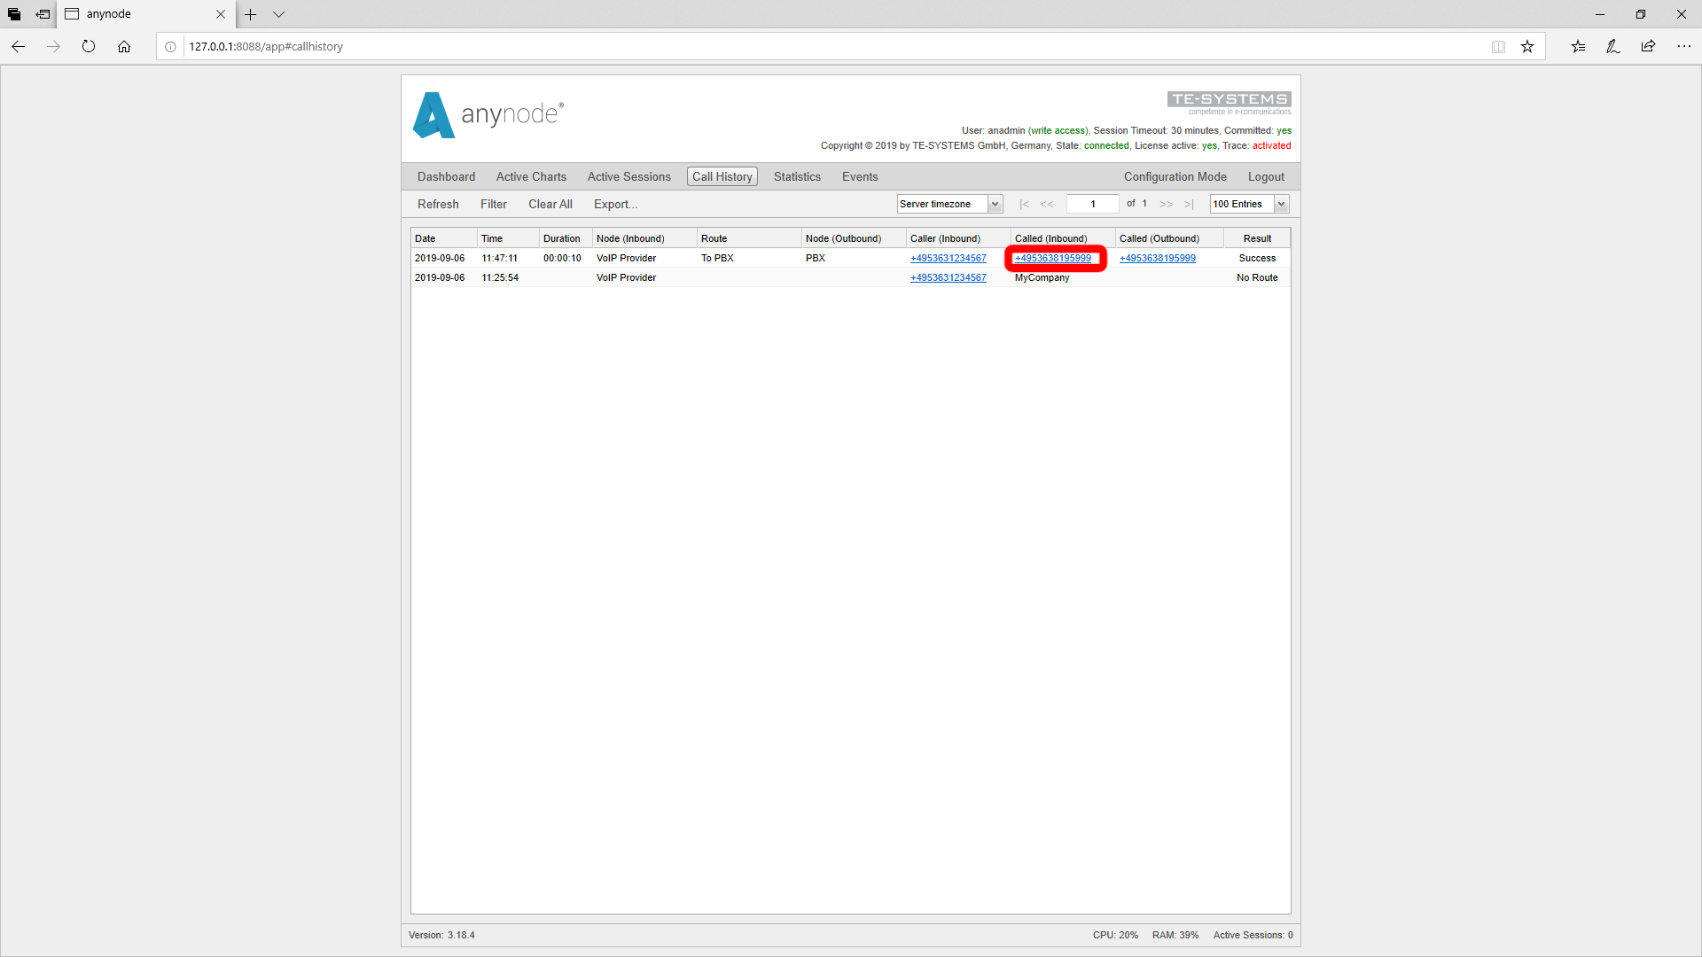Click Export...

(x=615, y=204)
